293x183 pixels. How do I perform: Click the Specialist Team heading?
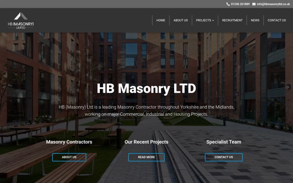click(x=224, y=142)
